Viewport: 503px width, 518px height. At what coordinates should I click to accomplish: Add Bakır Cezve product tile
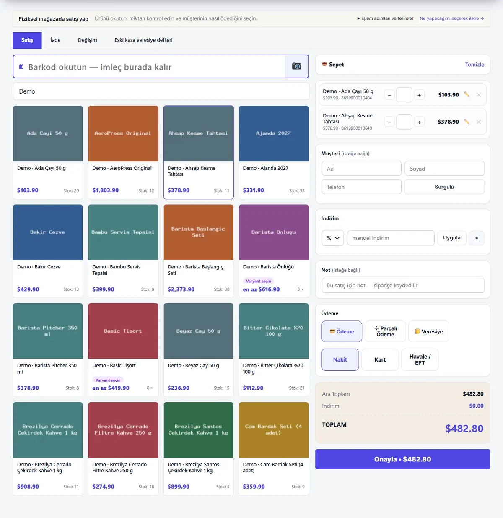(48, 251)
